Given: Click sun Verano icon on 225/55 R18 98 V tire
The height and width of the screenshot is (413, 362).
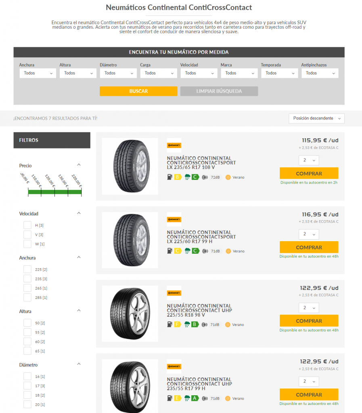Looking at the screenshot, I should pyautogui.click(x=228, y=325).
